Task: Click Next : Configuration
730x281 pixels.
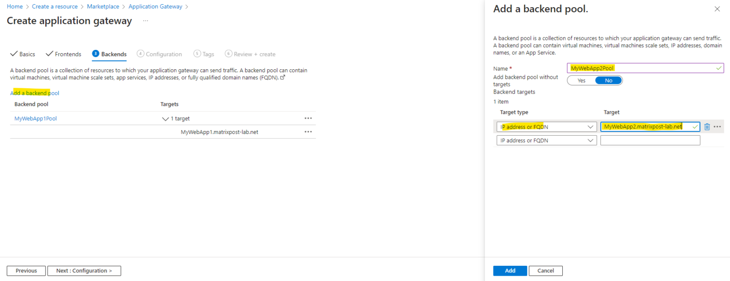Action: click(x=84, y=271)
